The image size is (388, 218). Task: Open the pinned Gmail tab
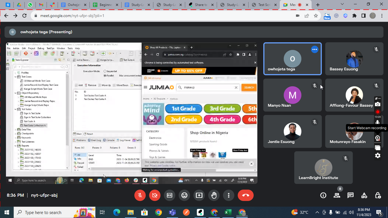point(41,5)
